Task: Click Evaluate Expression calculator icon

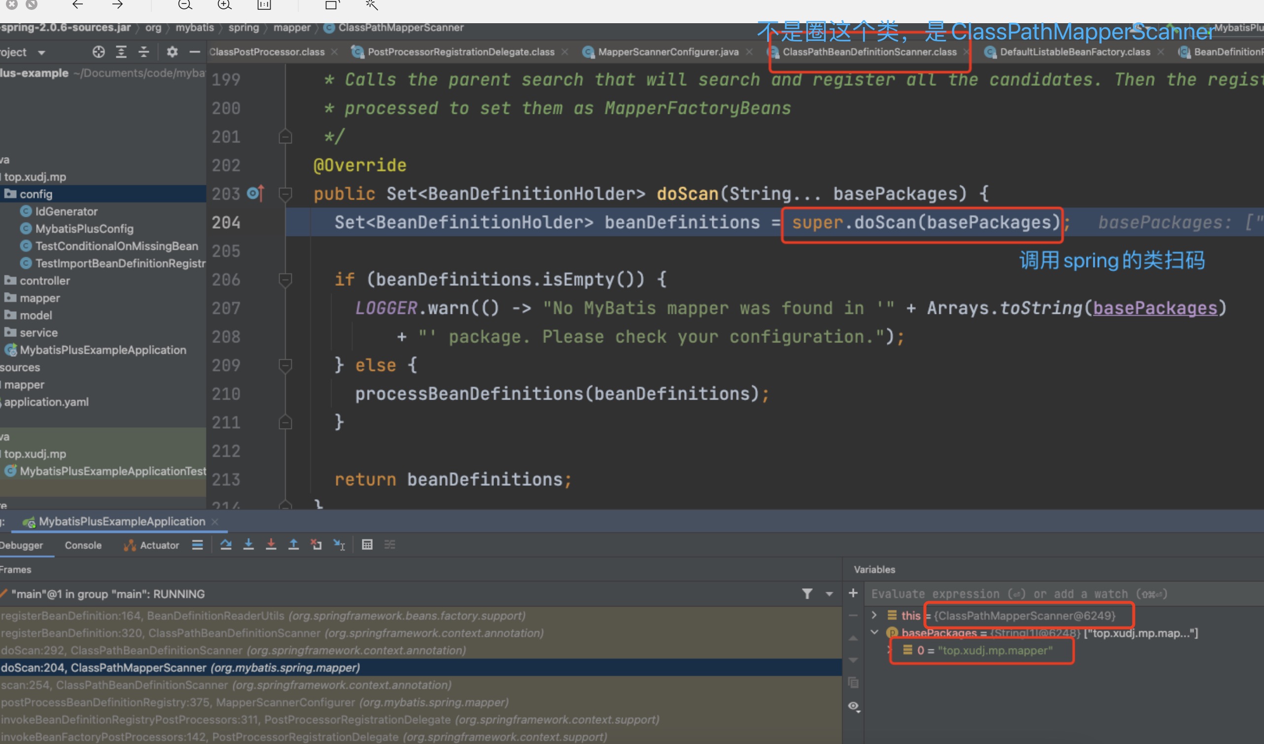Action: (367, 544)
